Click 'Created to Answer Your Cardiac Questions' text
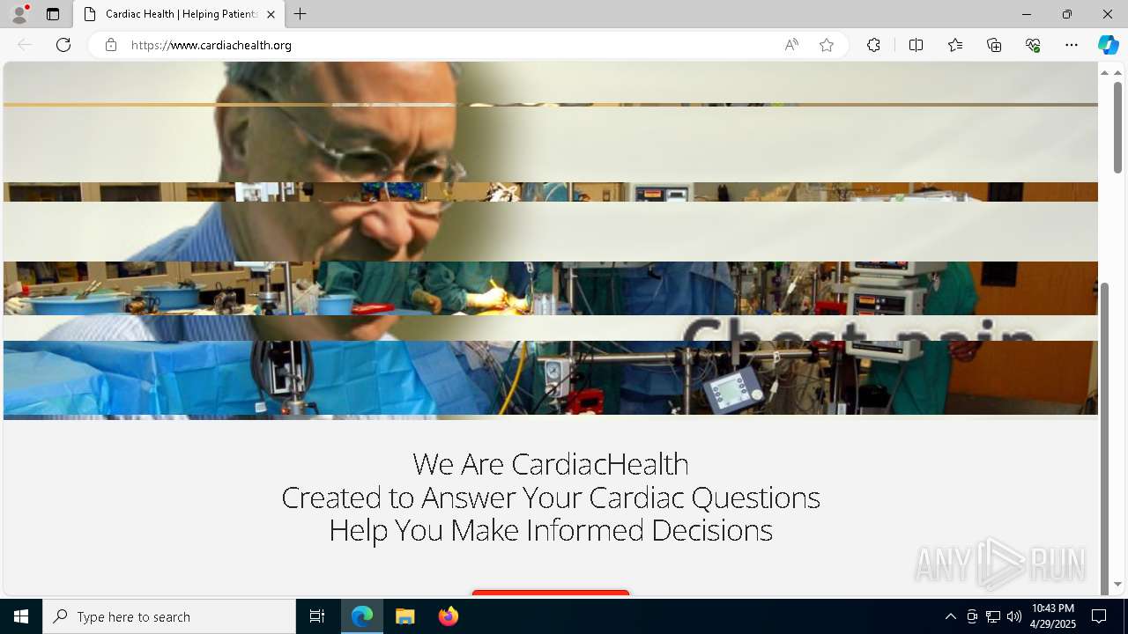 click(551, 498)
